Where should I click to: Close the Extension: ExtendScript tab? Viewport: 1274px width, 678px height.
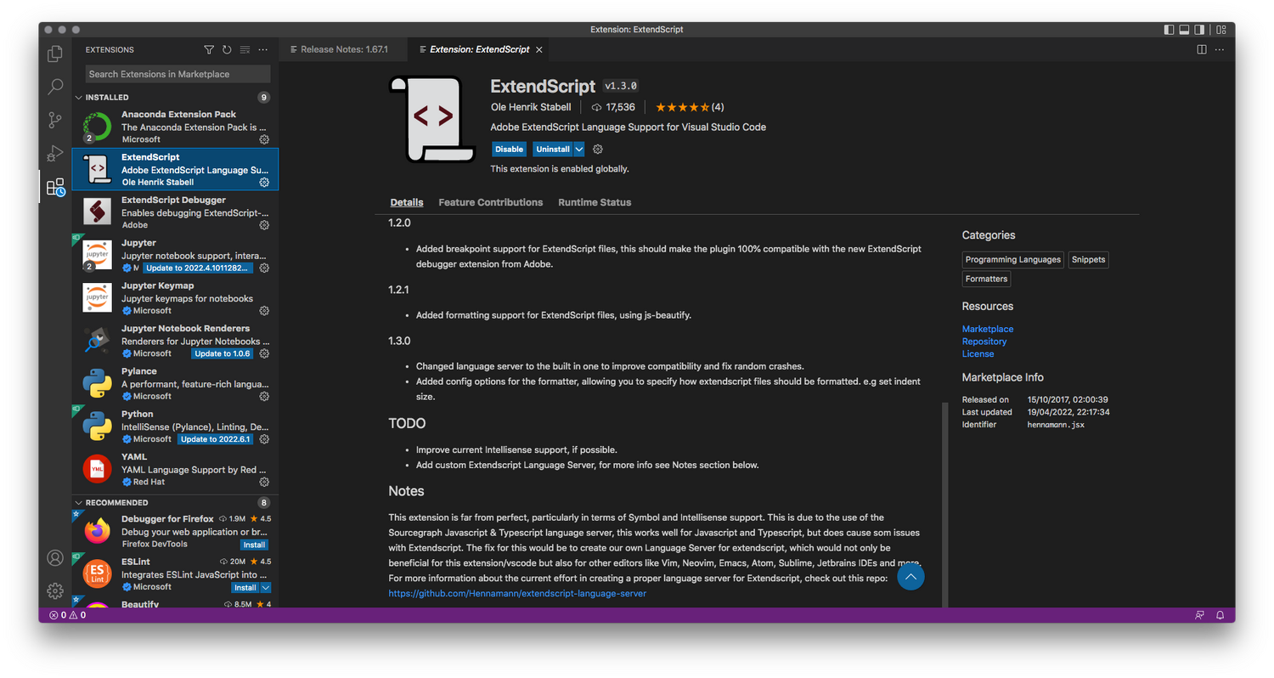538,49
